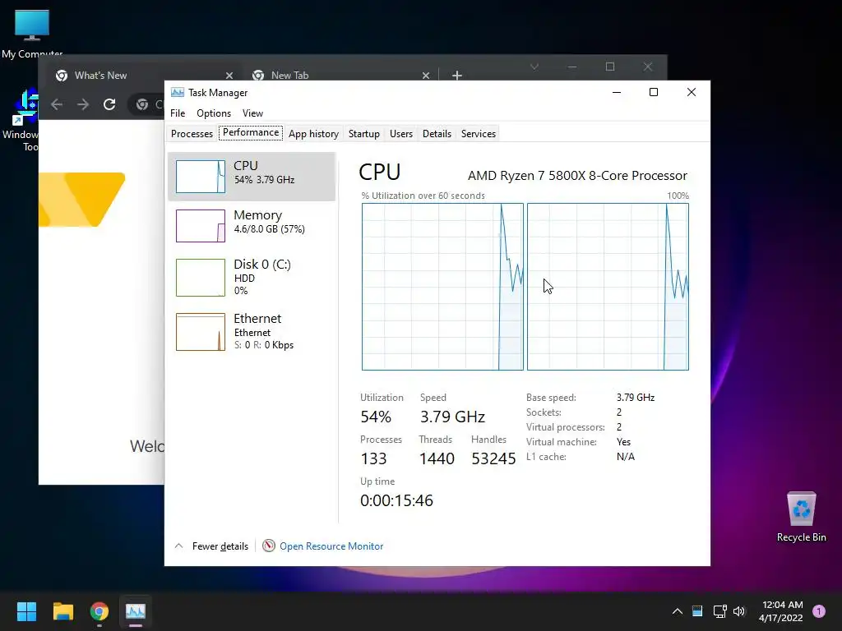This screenshot has height=631, width=842.
Task: Click the Task Manager title bar icon
Action: click(x=178, y=92)
